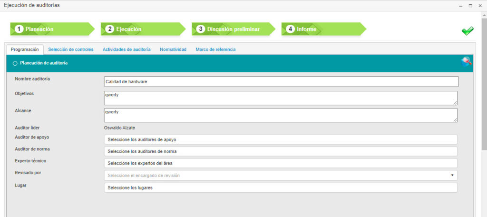Open the Lugar selection field
The image size is (487, 217).
coord(281,188)
